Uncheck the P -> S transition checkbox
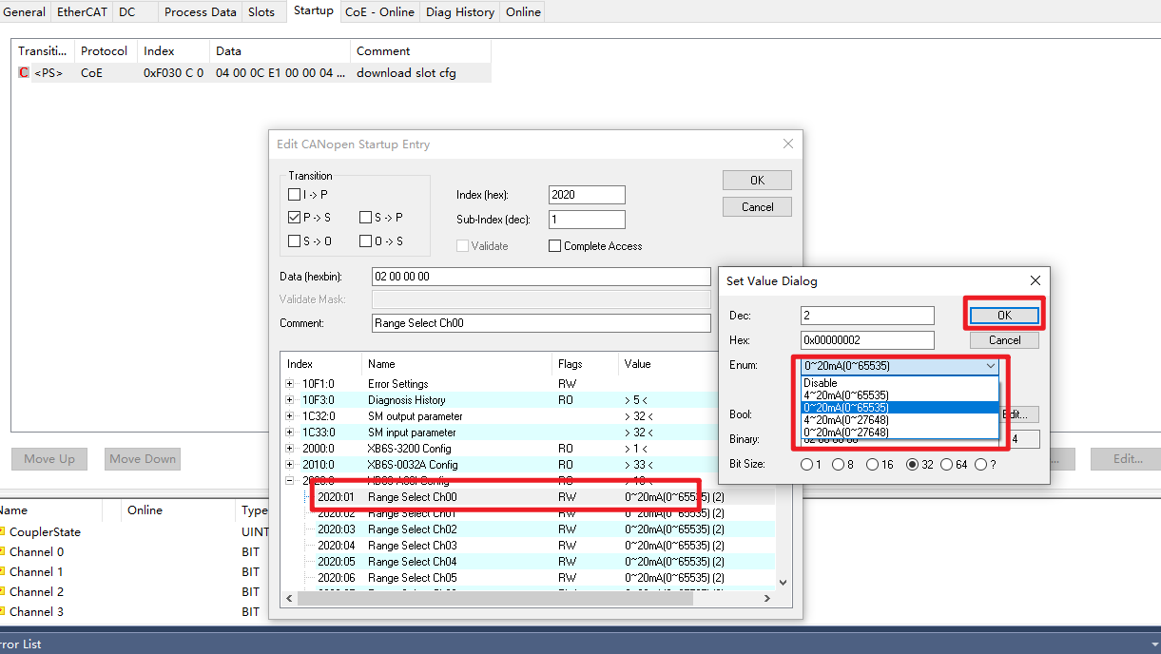Viewport: 1161px width, 654px height. [x=294, y=218]
